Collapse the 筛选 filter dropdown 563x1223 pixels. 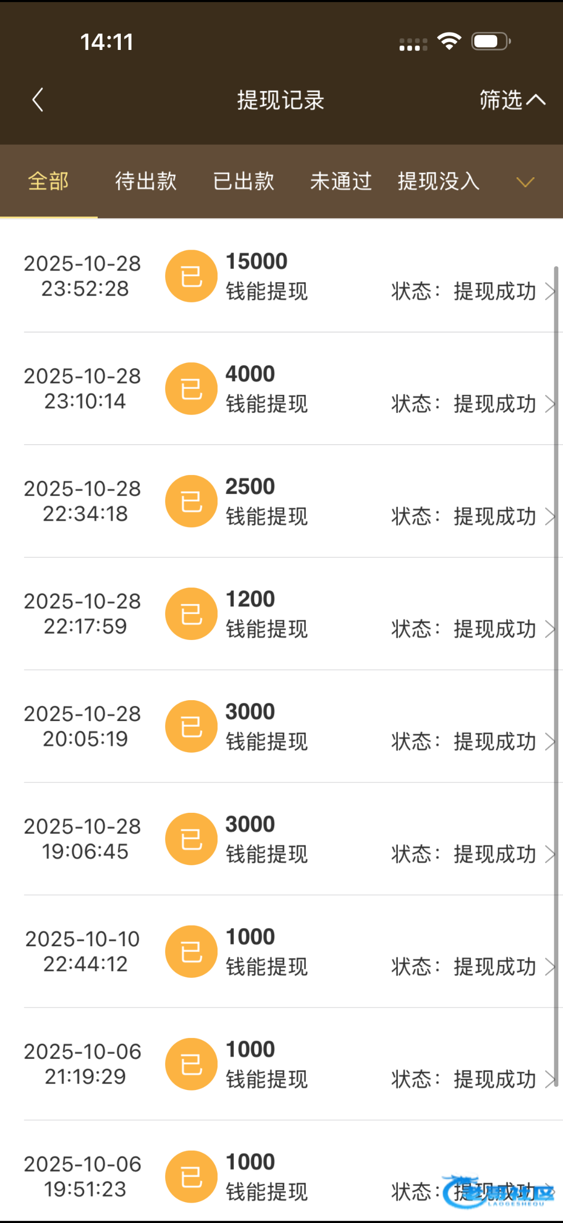click(x=512, y=100)
